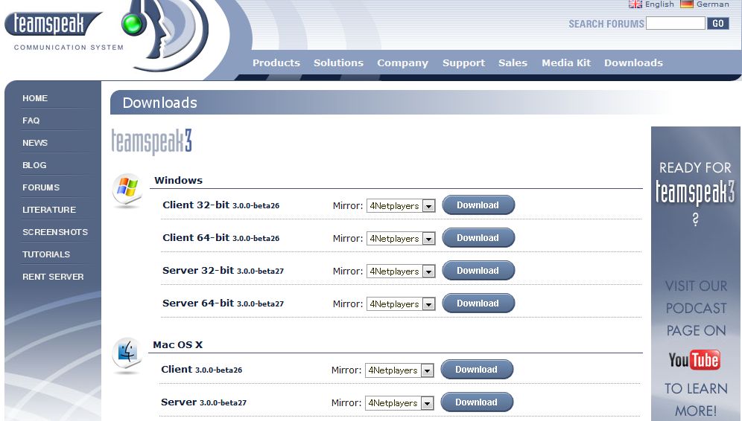
Task: Click the Server 64-bit 3.0.0-beta27 label
Action: pyautogui.click(x=223, y=303)
